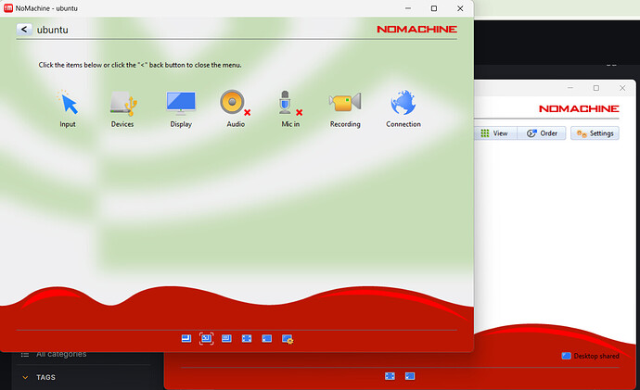640x390 pixels.
Task: Maximize the NoMachine - ubuntu window
Action: [x=434, y=8]
